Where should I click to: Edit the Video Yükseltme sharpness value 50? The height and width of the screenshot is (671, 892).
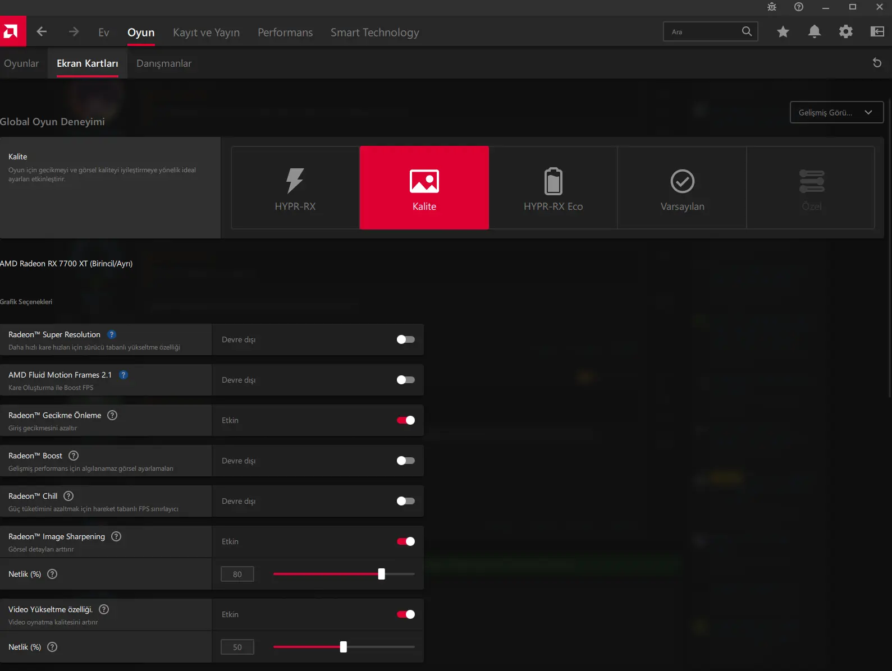[237, 647]
